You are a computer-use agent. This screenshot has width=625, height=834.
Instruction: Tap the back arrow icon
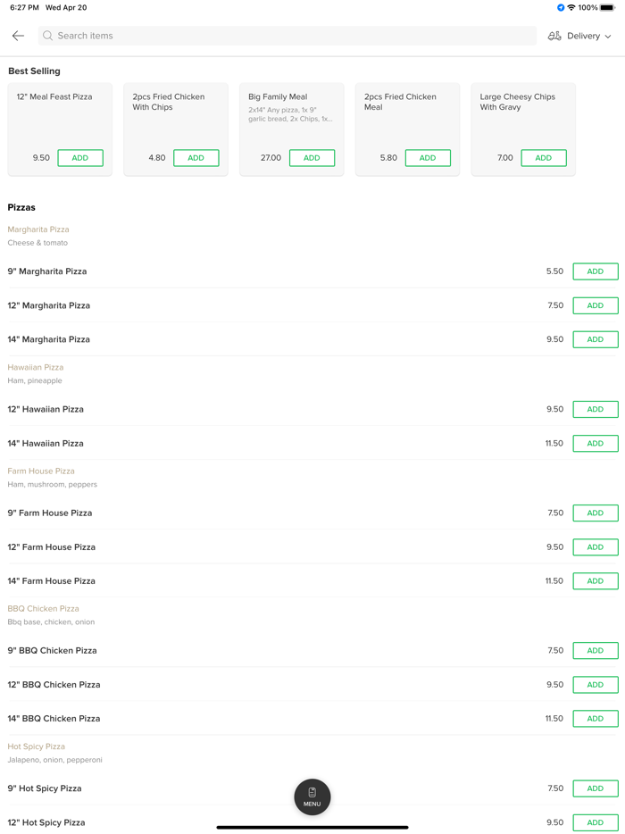(x=18, y=36)
